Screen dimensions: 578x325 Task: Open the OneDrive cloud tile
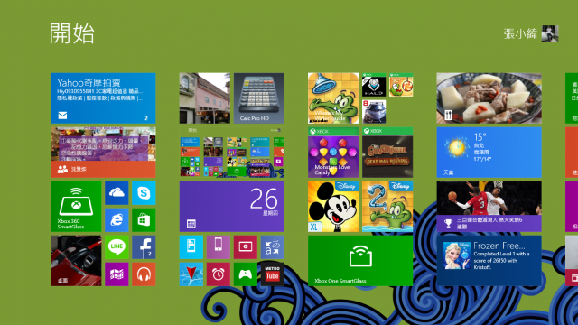pos(117,192)
